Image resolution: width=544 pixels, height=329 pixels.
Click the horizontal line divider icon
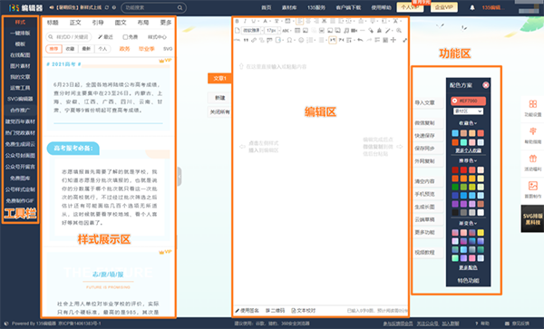[362, 31]
